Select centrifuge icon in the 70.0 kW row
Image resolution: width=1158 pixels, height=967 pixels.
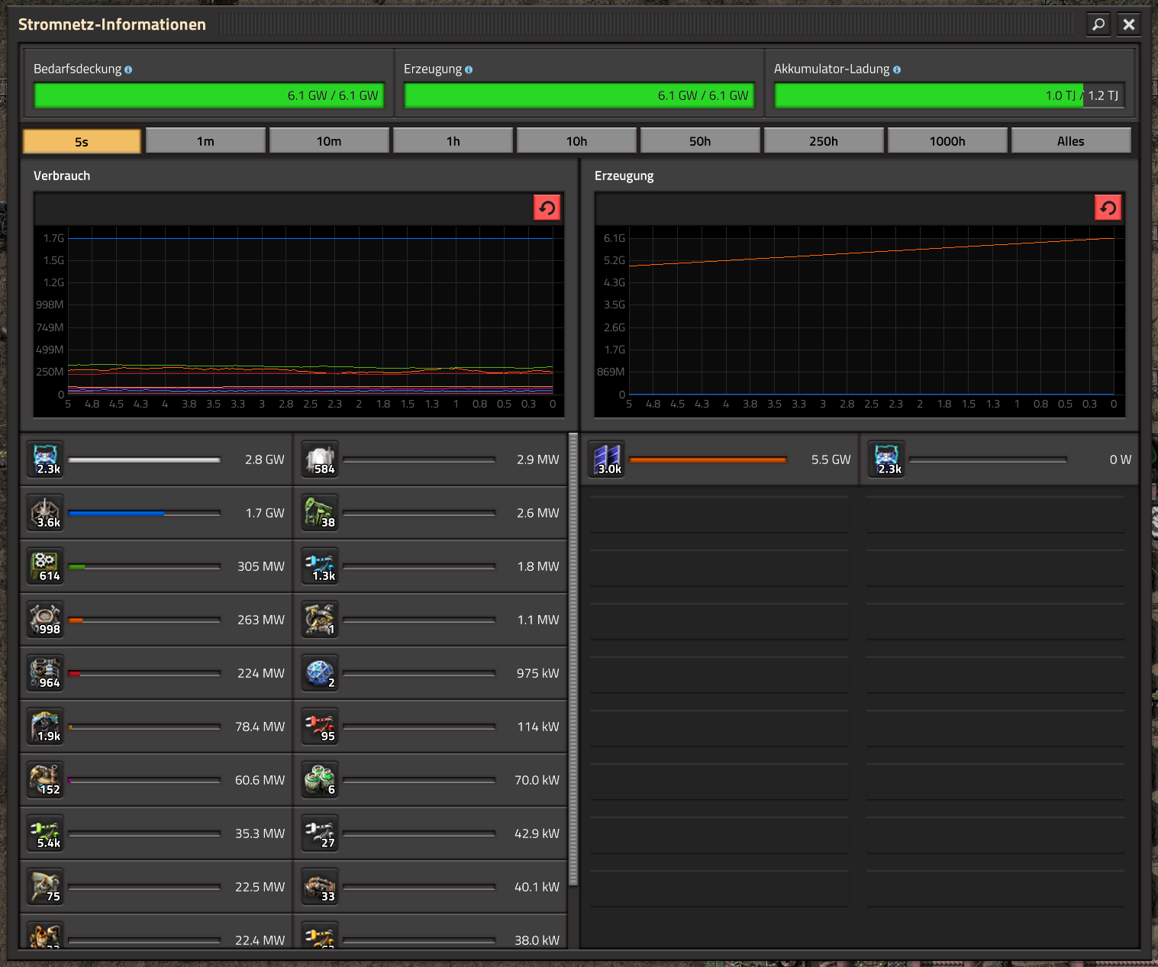coord(321,780)
